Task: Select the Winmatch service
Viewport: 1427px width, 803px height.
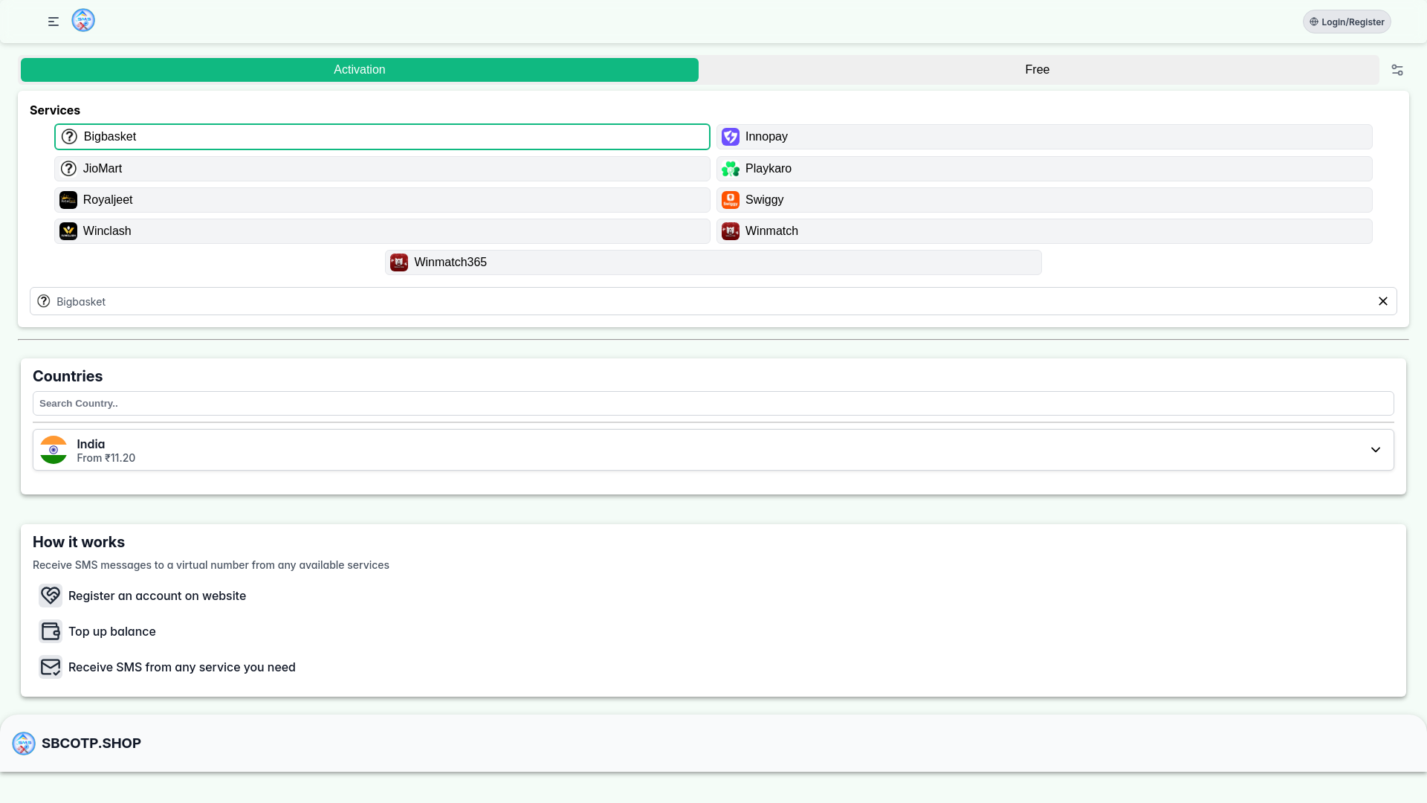Action: tap(1044, 231)
